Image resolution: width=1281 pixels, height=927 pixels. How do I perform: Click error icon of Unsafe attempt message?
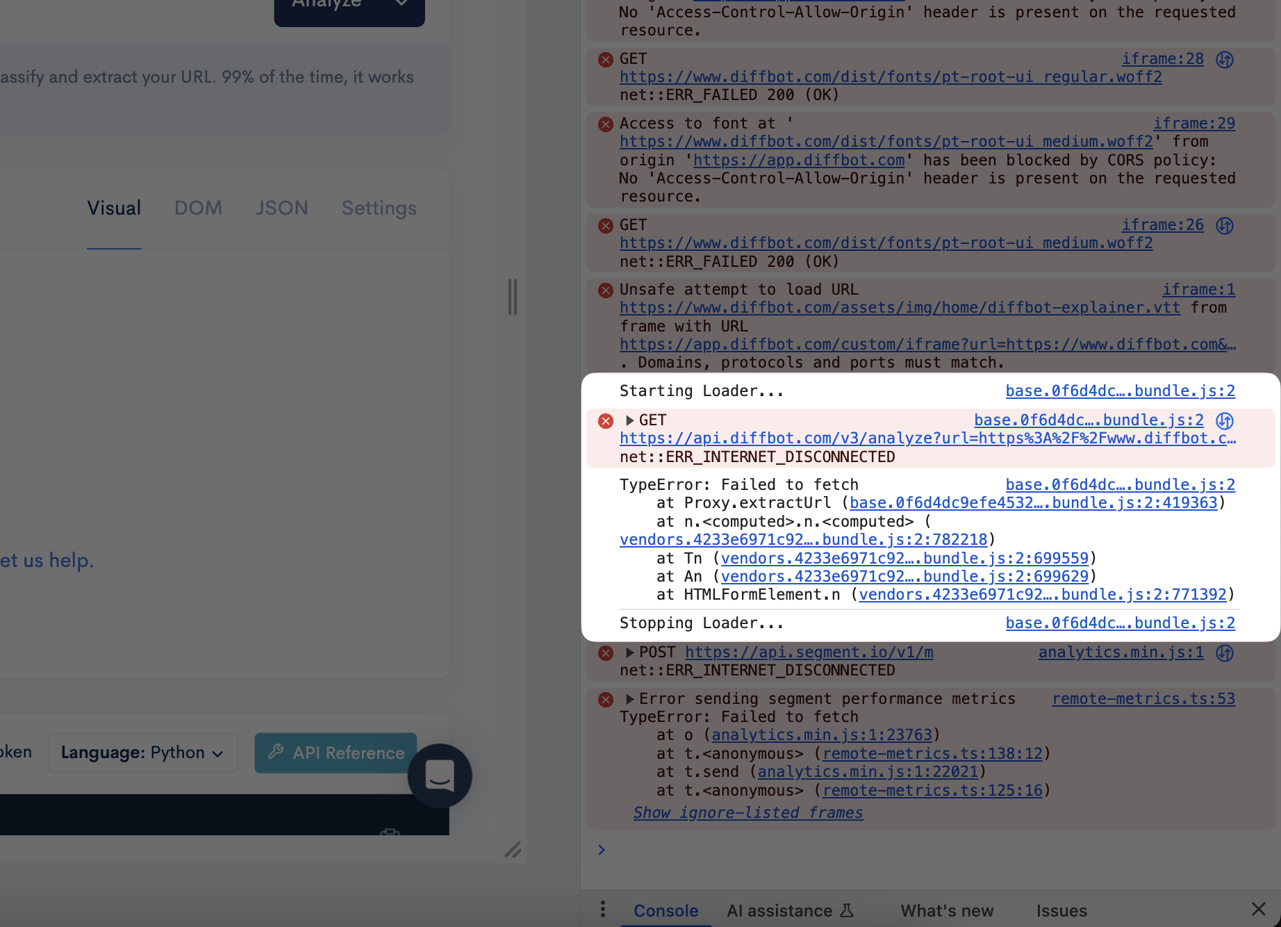coord(606,290)
